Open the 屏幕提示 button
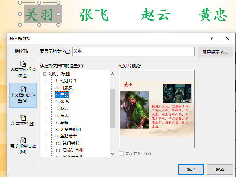 (215, 52)
